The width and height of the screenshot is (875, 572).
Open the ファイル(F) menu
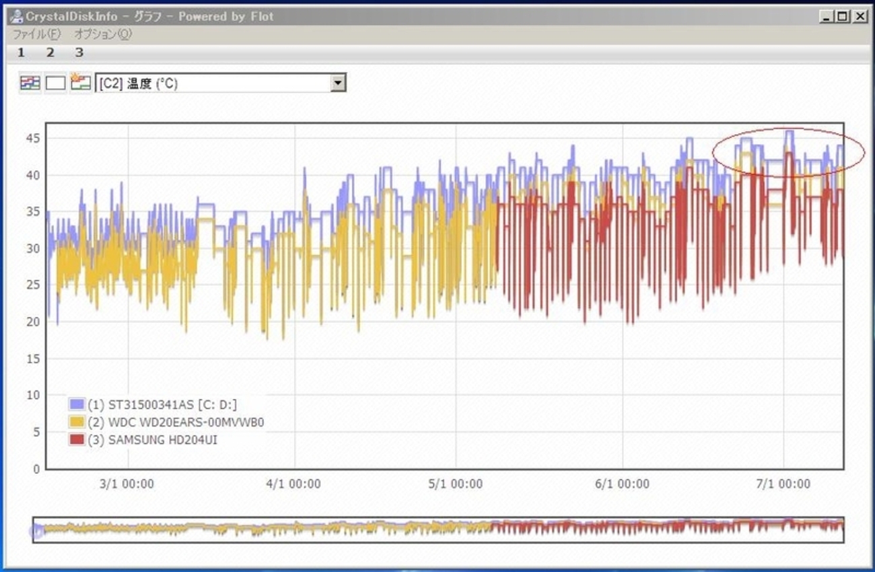tap(37, 34)
